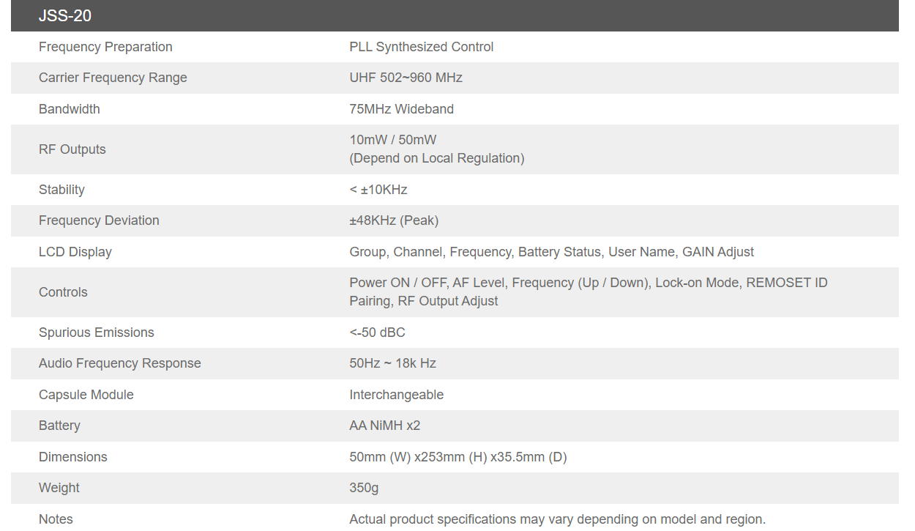The height and width of the screenshot is (531, 915).
Task: Click the Audio Frequency Response label
Action: 119,363
